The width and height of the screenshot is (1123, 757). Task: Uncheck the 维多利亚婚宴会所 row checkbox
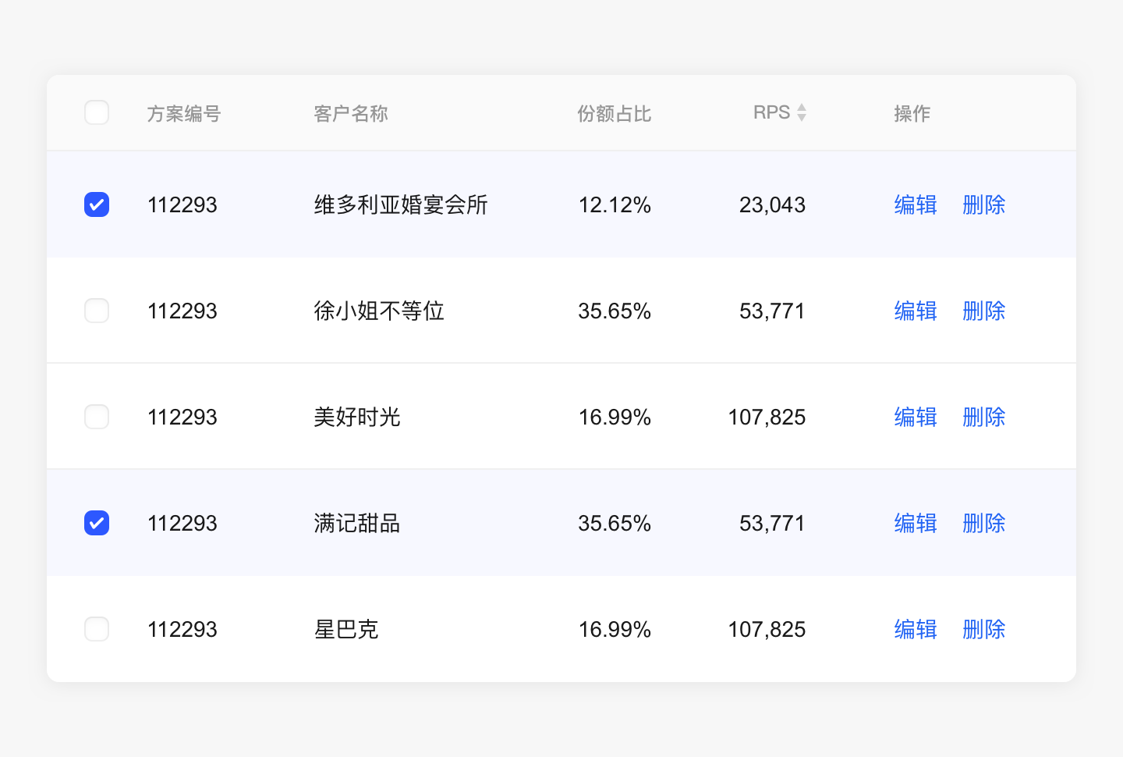[x=97, y=204]
